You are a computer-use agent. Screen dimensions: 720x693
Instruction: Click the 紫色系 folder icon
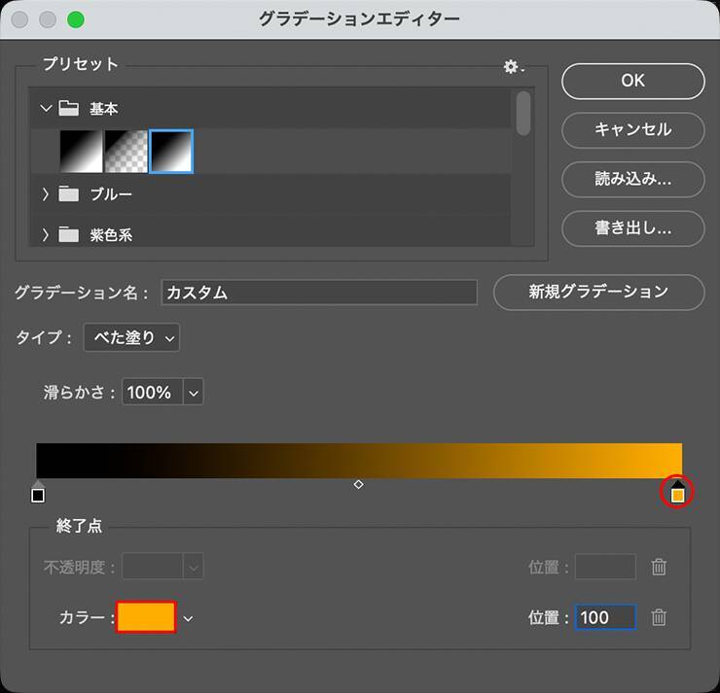(x=68, y=235)
